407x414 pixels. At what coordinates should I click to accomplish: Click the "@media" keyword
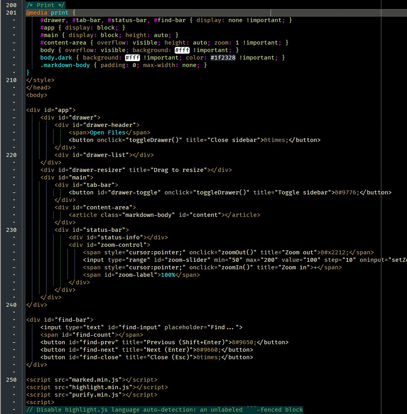pyautogui.click(x=36, y=13)
